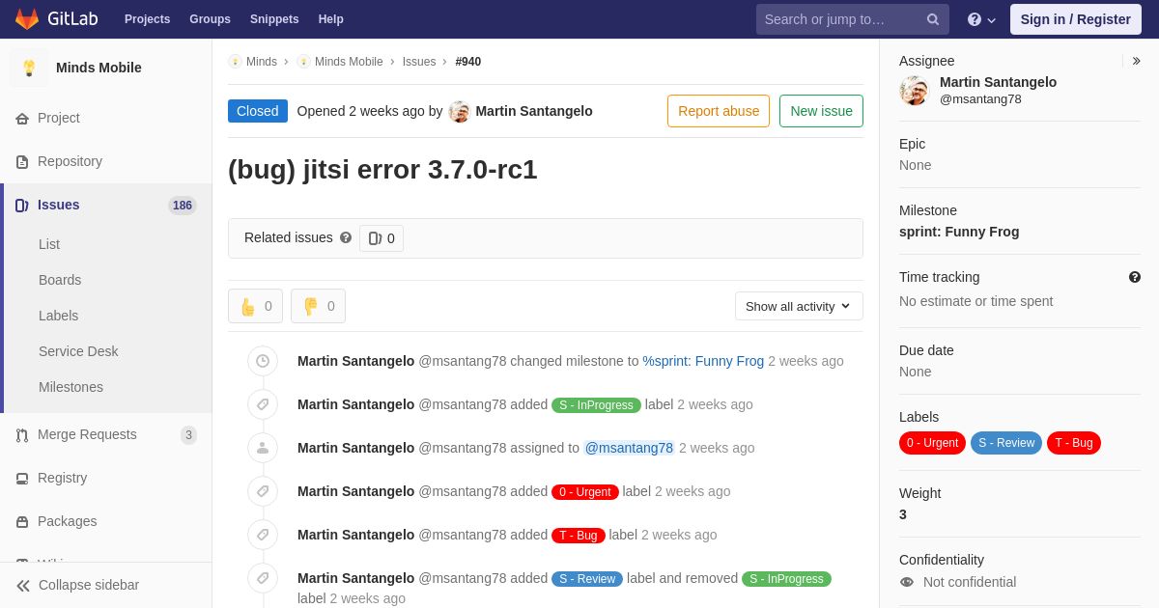Viewport: 1159px width, 608px height.
Task: Open sprint: Funny Frog milestone in sidebar
Action: click(x=959, y=232)
